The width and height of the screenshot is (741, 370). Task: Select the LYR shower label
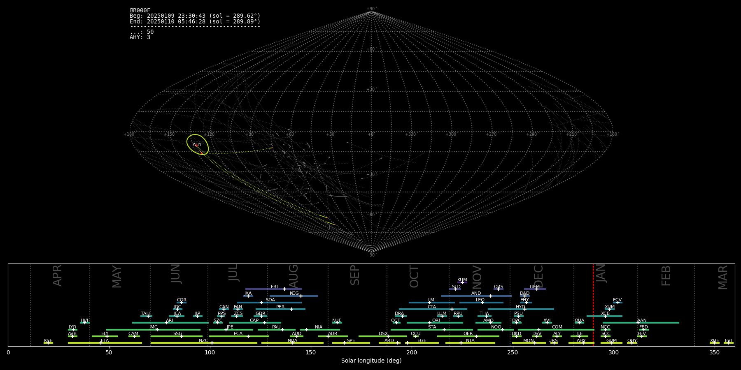(x=72, y=327)
